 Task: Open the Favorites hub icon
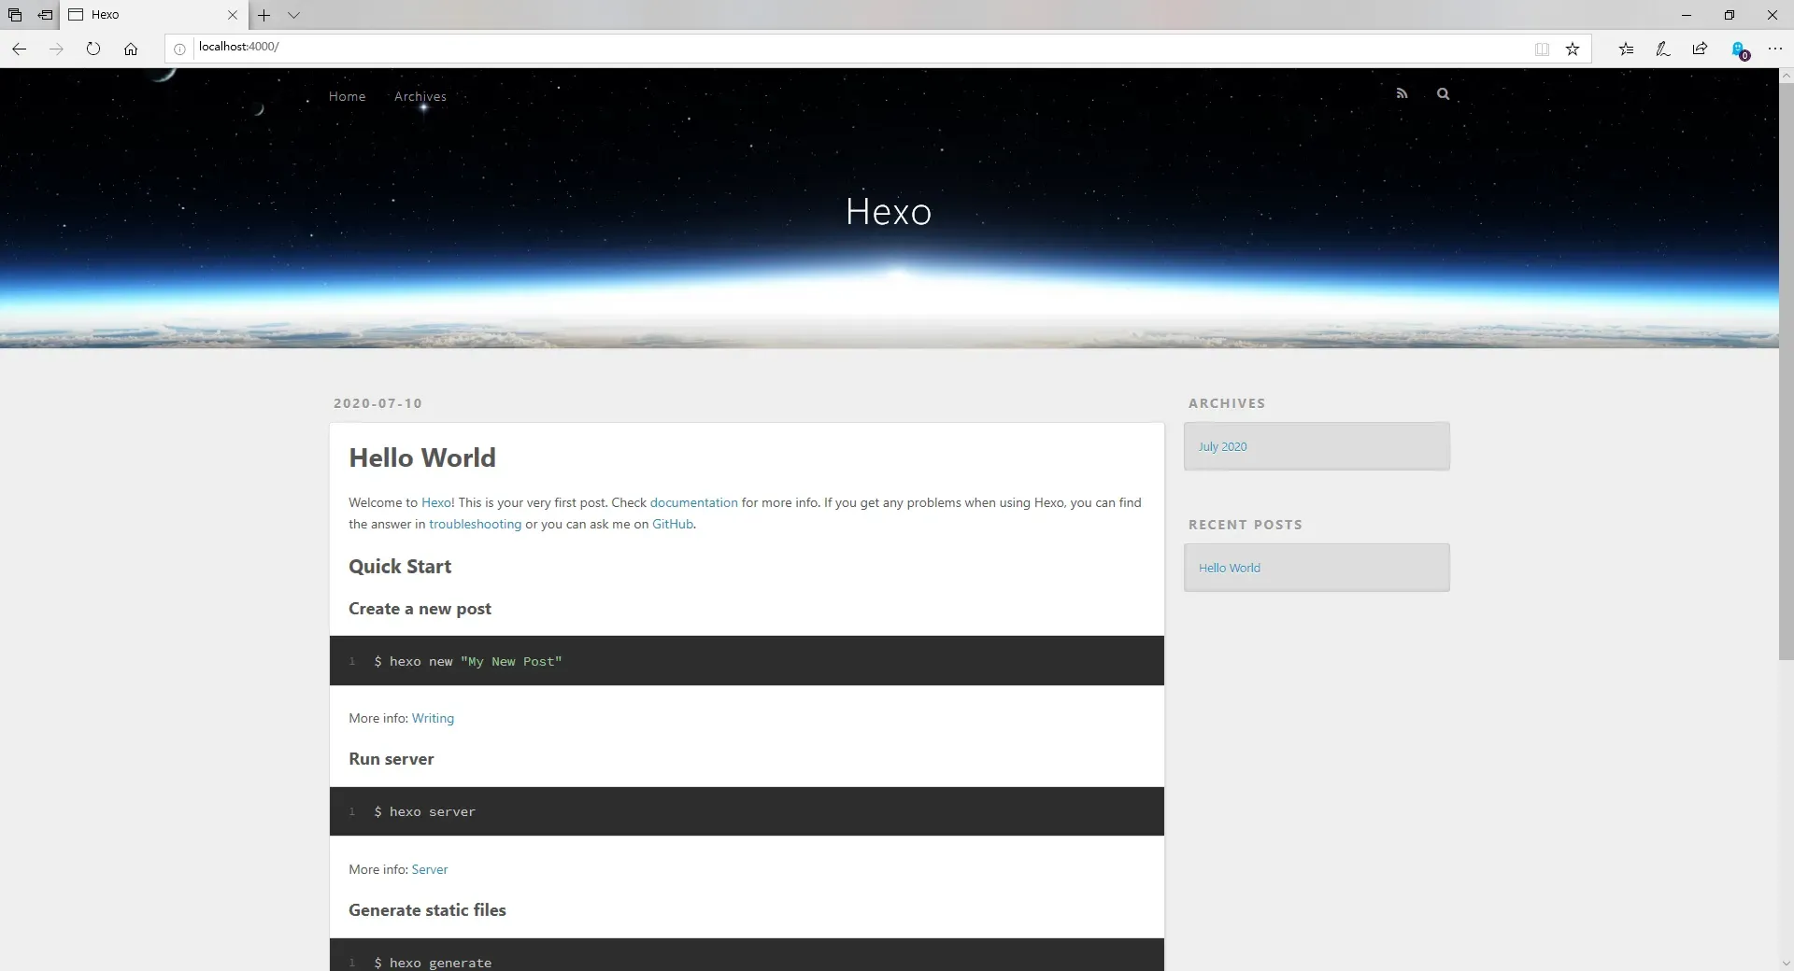click(1627, 49)
